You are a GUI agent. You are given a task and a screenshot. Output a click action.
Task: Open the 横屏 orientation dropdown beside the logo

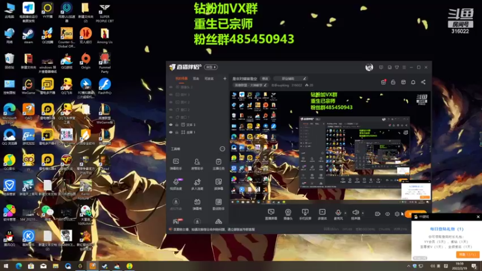pos(211,67)
